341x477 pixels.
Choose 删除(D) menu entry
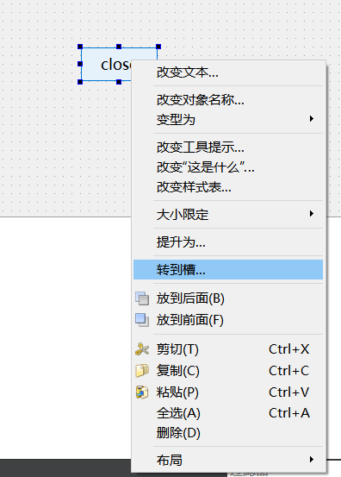pyautogui.click(x=228, y=433)
